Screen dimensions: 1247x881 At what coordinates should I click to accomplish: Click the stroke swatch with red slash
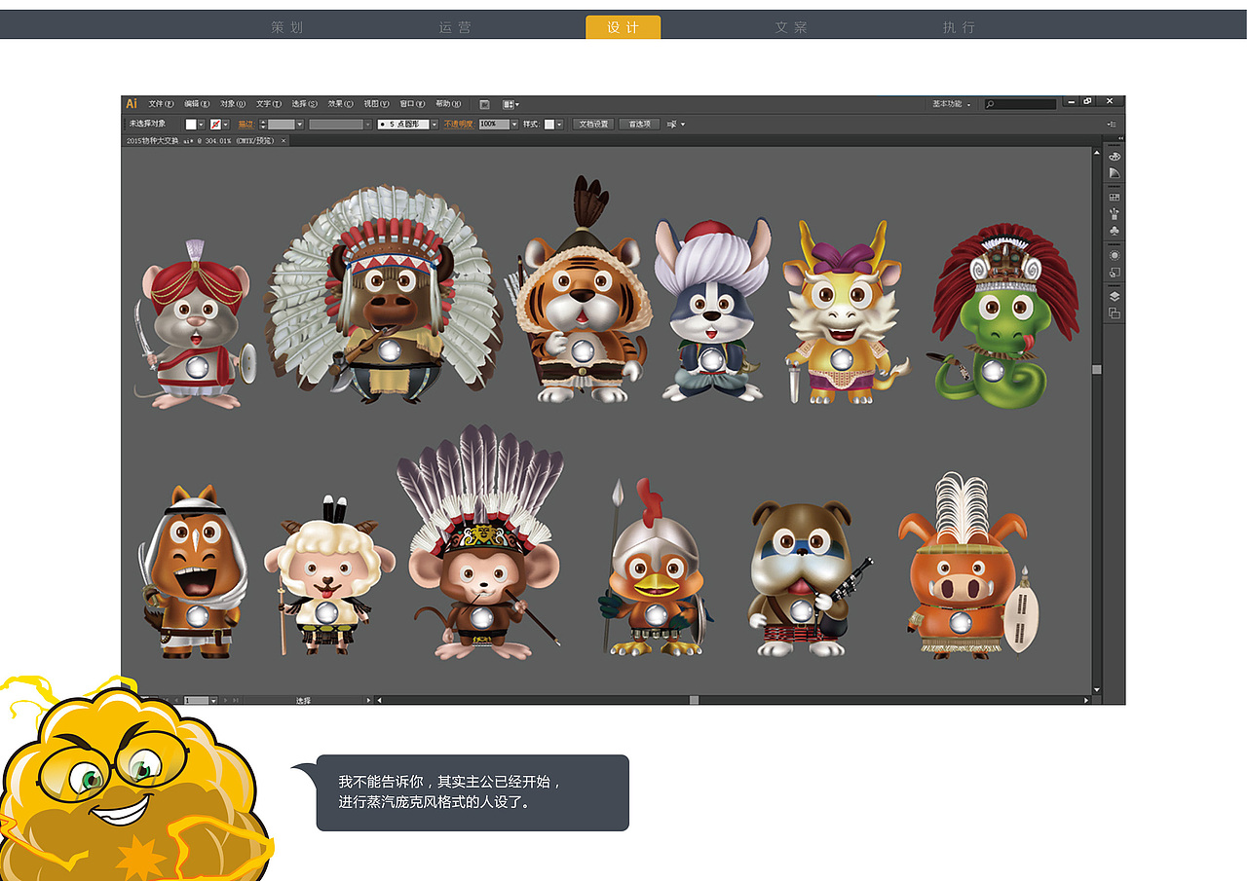215,124
